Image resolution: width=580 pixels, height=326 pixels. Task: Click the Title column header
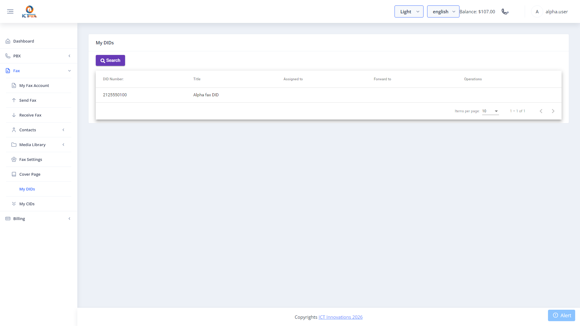(197, 79)
